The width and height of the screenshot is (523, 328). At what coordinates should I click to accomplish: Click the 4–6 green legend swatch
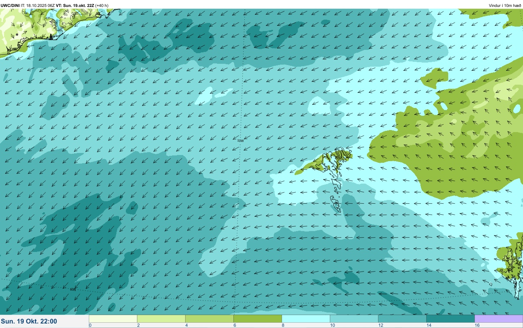[209, 319]
